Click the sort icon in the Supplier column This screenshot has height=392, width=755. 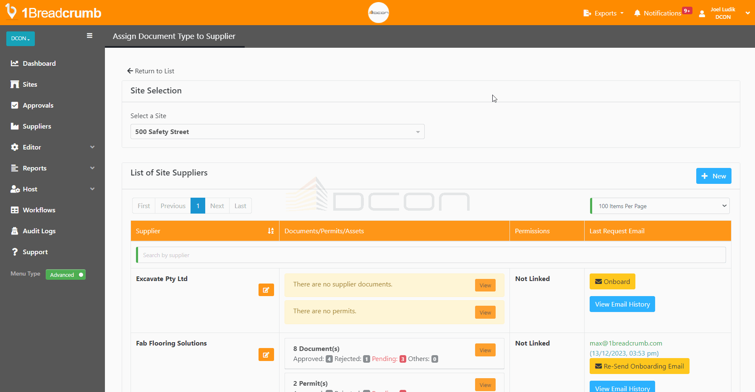[x=270, y=231]
